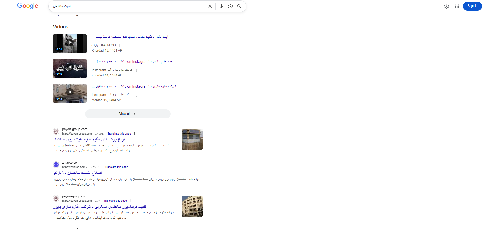Go to the Google homepage logo

(x=28, y=6)
